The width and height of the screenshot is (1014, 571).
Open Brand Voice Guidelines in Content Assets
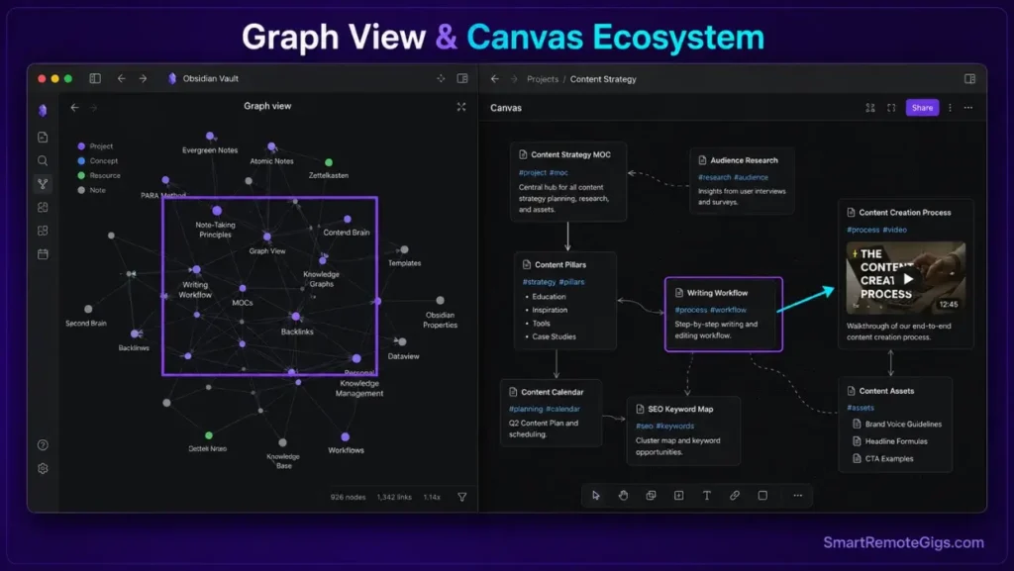896,425
